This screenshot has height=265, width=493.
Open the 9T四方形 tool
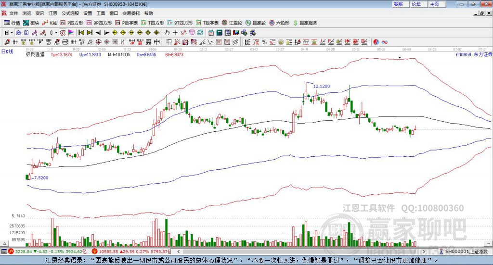180,23
